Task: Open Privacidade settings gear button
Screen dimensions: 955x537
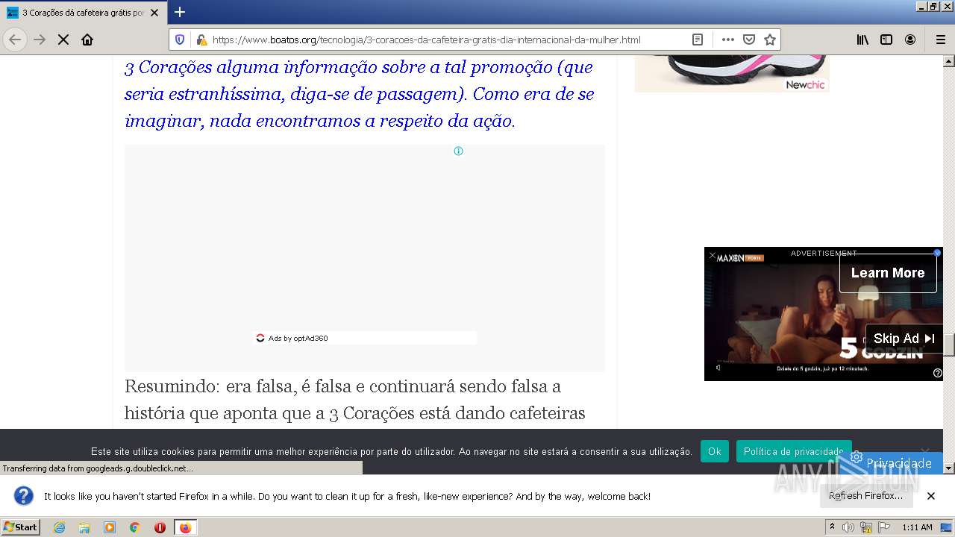Action: pos(892,463)
